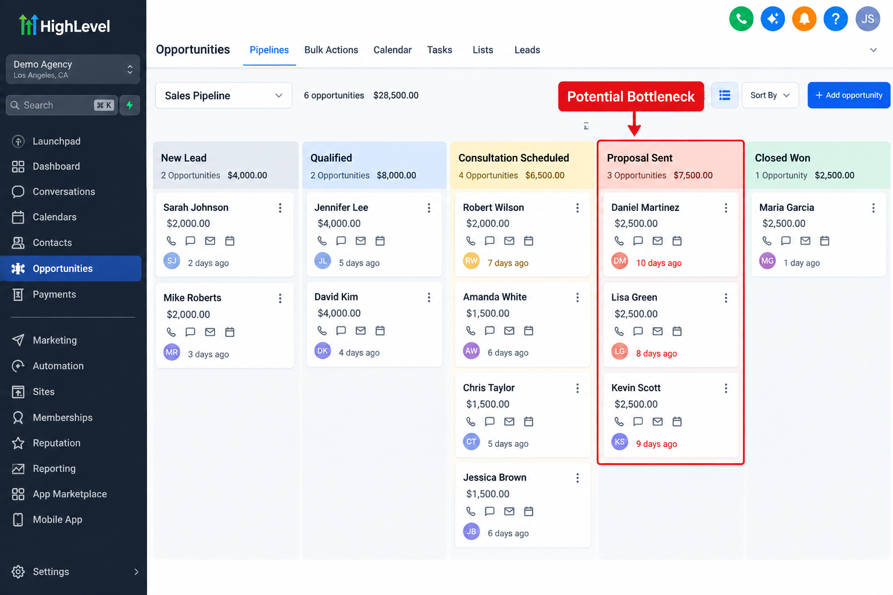The image size is (893, 595).
Task: Open Robert Wilson's calendar icon
Action: [528, 241]
